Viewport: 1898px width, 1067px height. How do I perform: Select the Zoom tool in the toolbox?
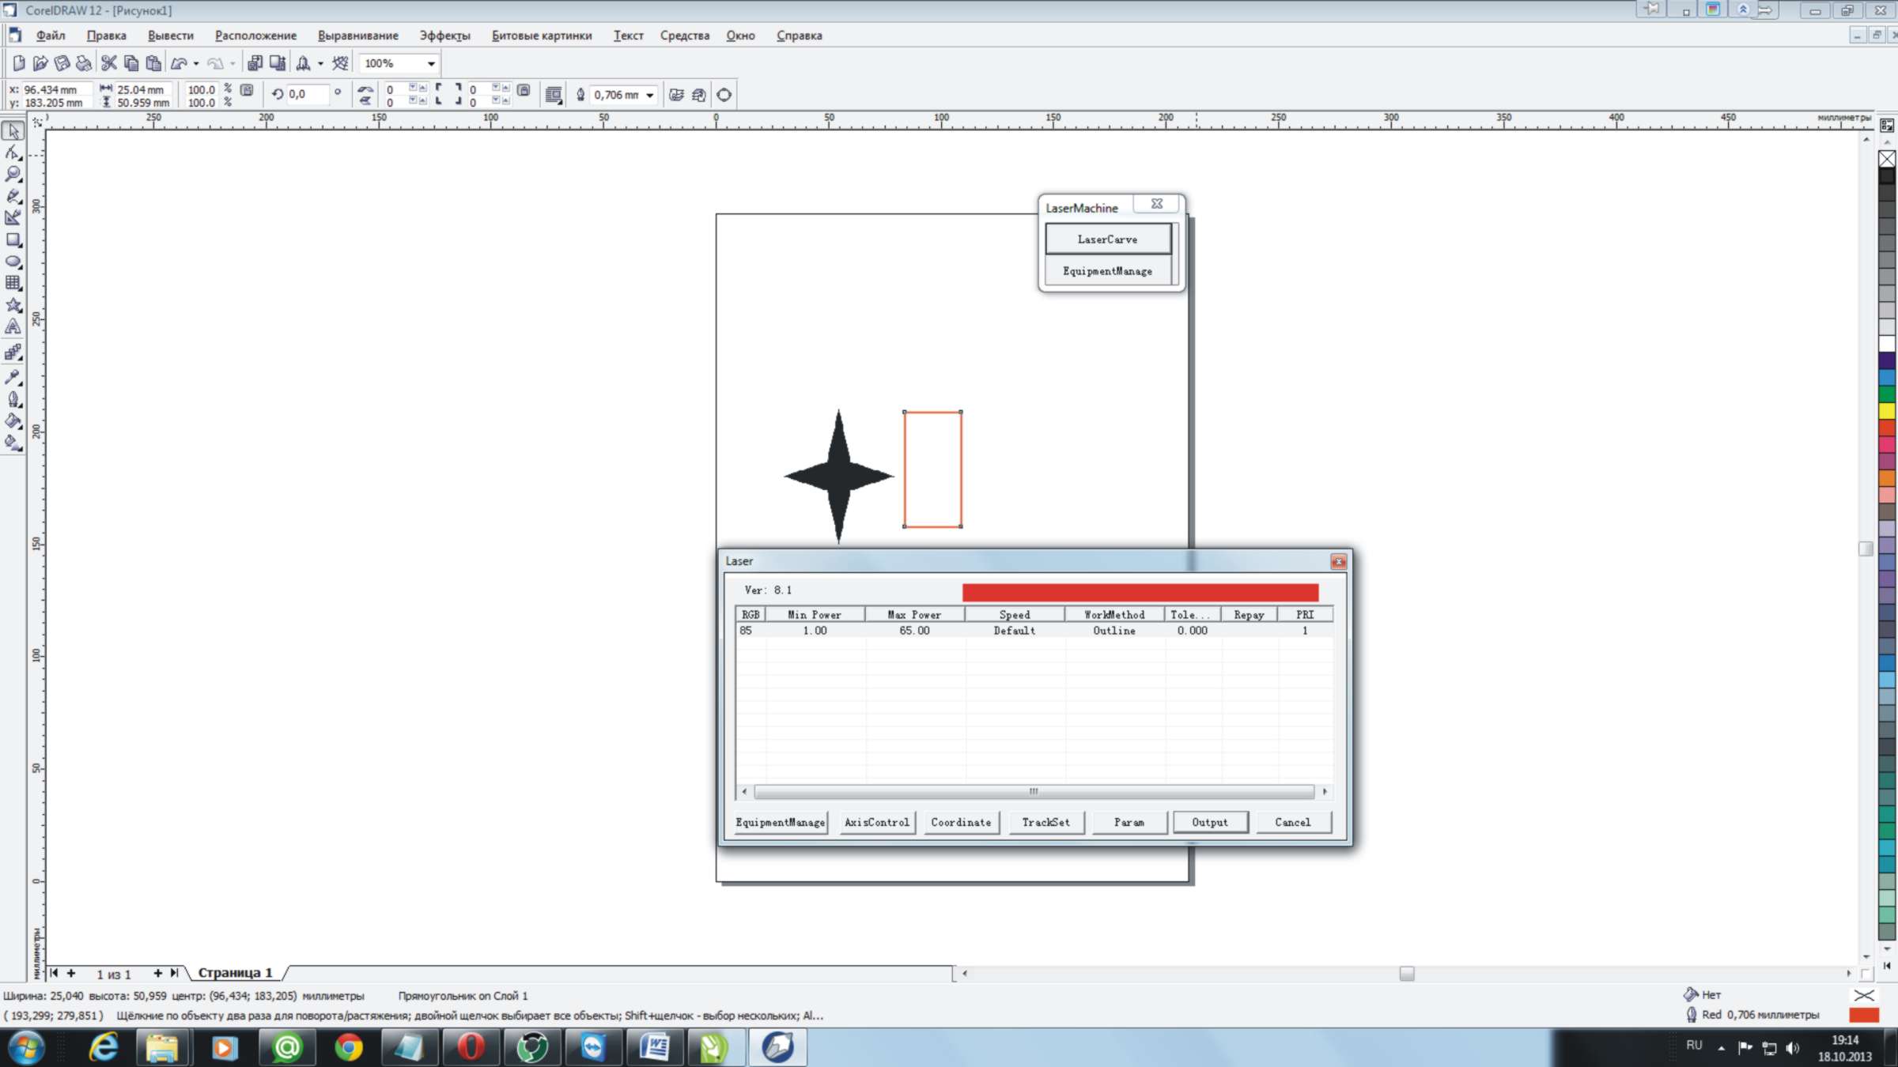point(13,174)
